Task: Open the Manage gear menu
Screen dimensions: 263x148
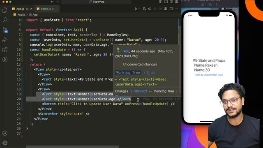Action: click(x=5, y=143)
